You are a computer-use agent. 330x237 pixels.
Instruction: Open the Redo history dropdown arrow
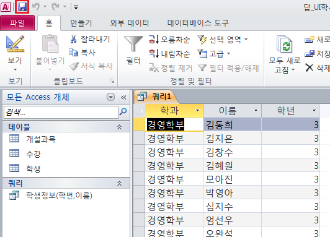click(65, 7)
